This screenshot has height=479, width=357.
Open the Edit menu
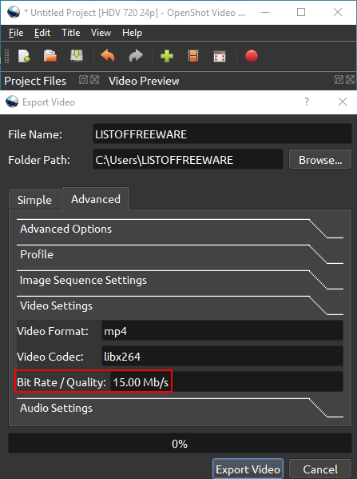pos(42,33)
